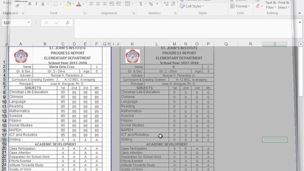The width and height of the screenshot is (304, 171).
Task: Toggle Underline formatting
Action: 43,4
